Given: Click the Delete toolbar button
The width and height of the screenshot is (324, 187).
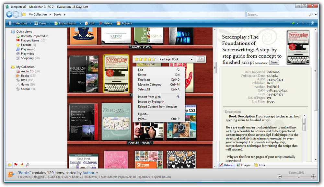Looking at the screenshot, I should tap(105, 23).
